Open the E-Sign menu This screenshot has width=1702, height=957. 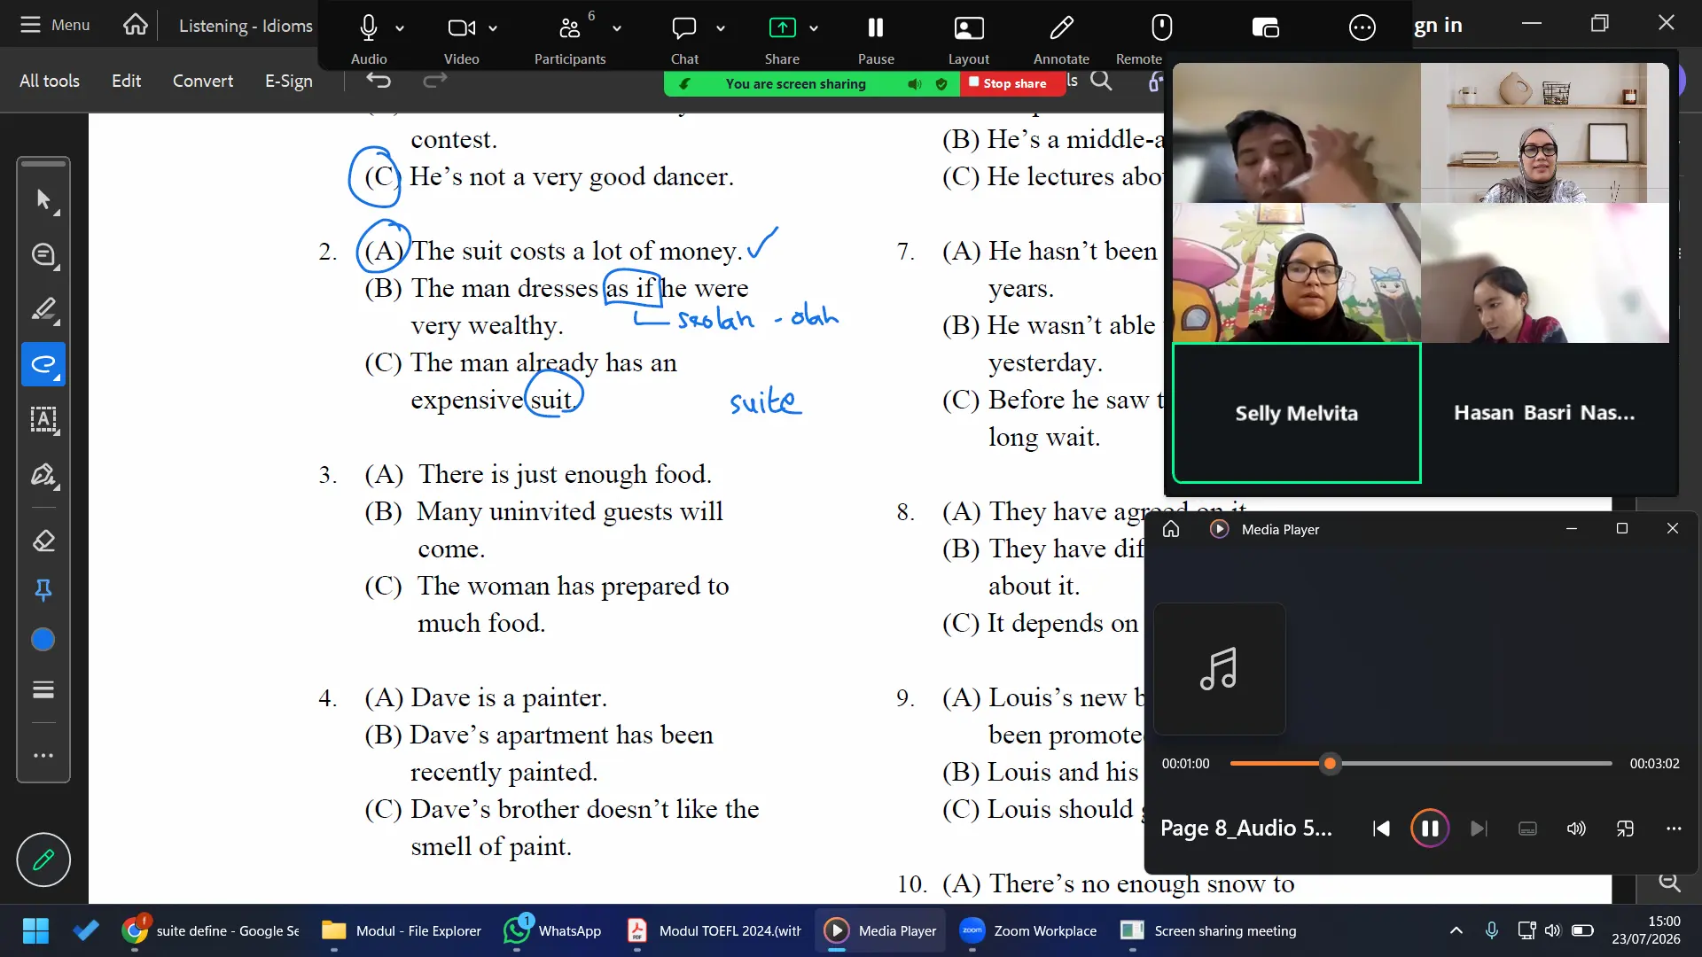pos(289,81)
